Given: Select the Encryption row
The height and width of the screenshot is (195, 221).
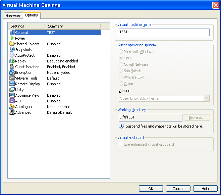Looking at the screenshot, I should click(55, 72).
